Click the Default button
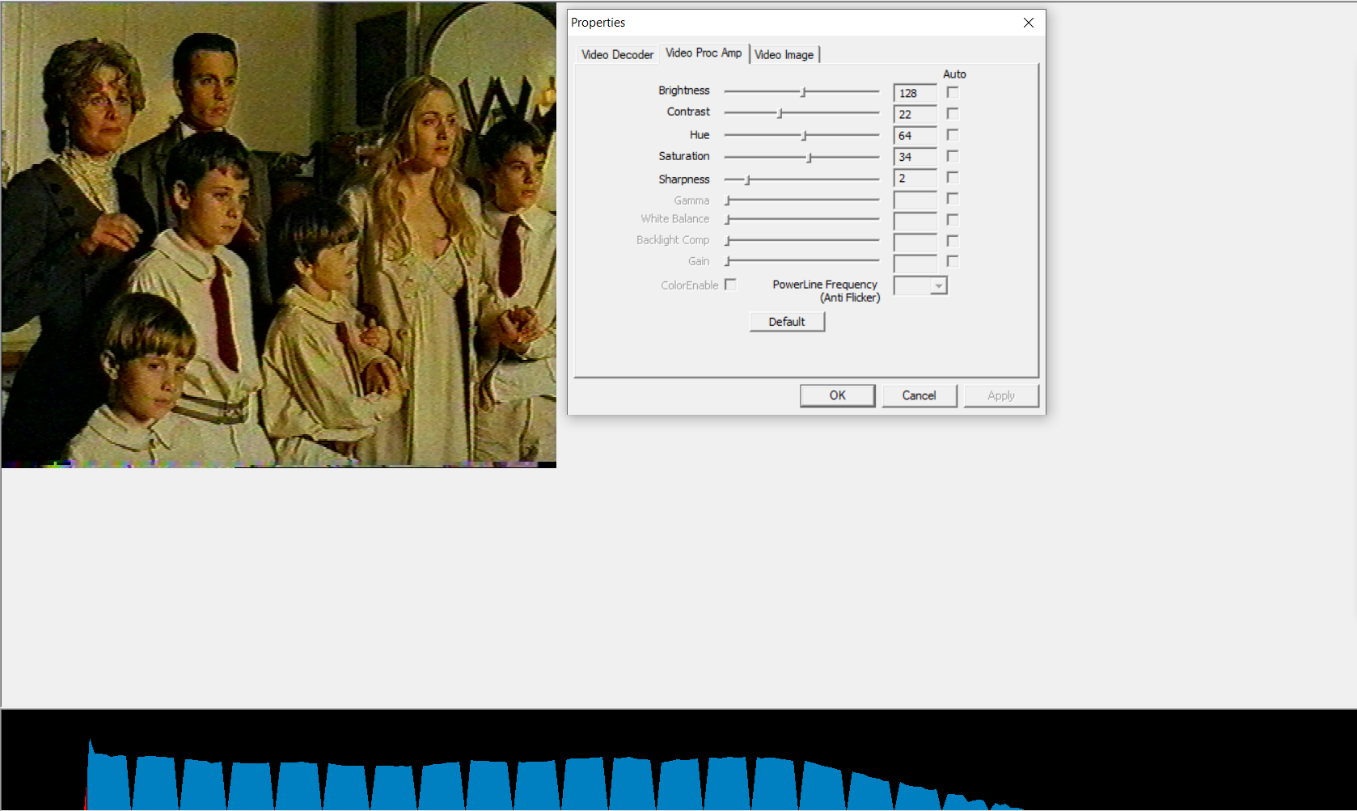Viewport: 1357px width, 811px height. 787,322
